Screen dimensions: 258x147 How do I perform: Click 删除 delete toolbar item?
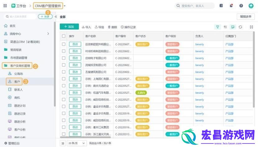tap(112, 27)
